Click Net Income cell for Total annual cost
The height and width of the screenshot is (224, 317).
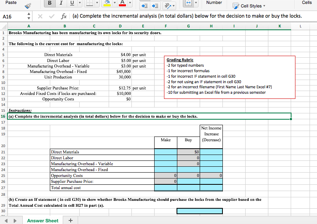coord(211,188)
